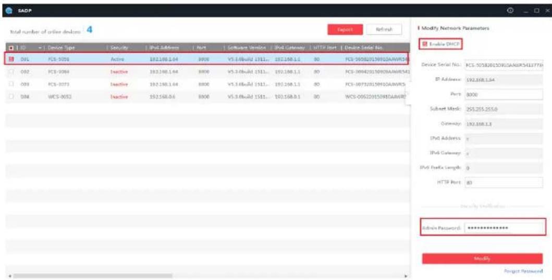Click the IP Address field
This screenshot has width=552, height=280.
pyautogui.click(x=504, y=80)
